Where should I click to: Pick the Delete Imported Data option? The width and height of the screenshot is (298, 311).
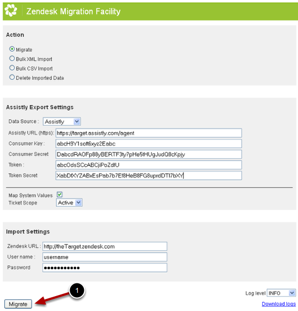click(x=12, y=77)
